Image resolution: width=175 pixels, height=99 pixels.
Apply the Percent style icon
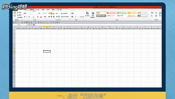tap(75, 17)
